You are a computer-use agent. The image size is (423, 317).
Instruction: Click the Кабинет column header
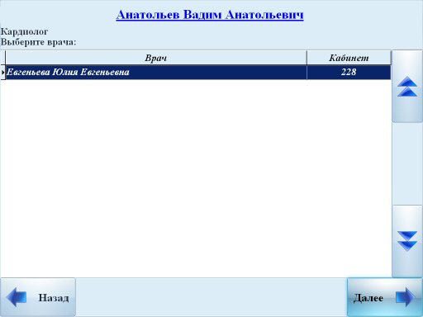(x=349, y=58)
